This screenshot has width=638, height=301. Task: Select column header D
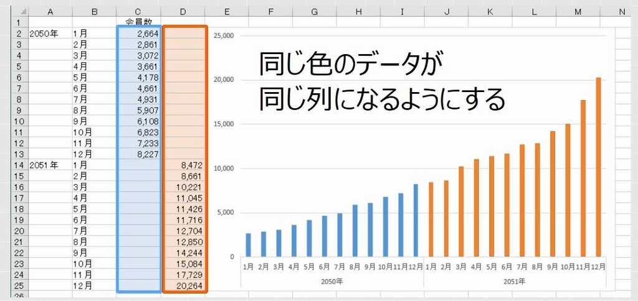point(183,12)
